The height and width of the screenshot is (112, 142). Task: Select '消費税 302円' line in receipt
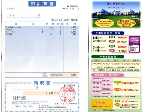(x=19, y=99)
